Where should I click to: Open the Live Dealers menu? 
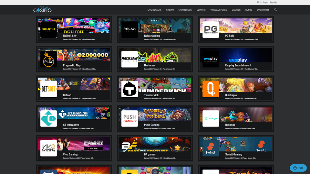click(x=154, y=10)
